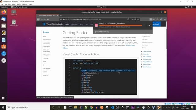Viewport: 196px width, 110px height.
Task: Open Files from the Ubuntu dock
Action: tap(4, 26)
